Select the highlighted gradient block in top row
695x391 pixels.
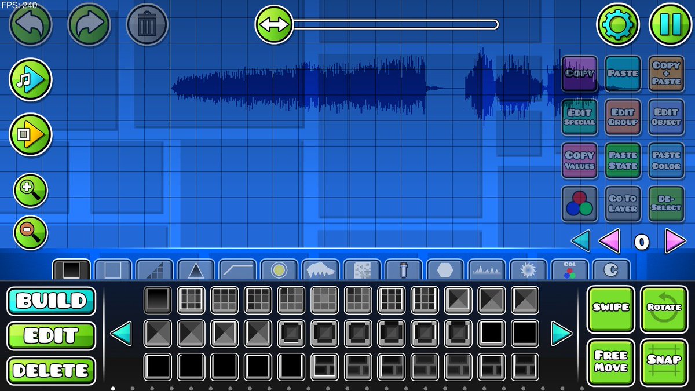pyautogui.click(x=158, y=300)
